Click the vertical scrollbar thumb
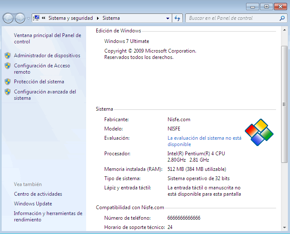This screenshot has width=290, height=234. tap(284, 104)
